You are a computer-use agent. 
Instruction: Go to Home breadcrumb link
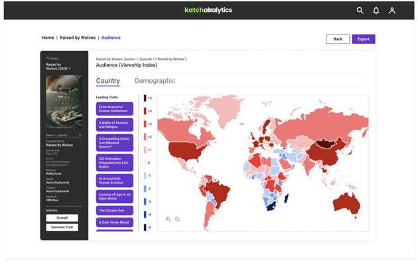point(48,38)
